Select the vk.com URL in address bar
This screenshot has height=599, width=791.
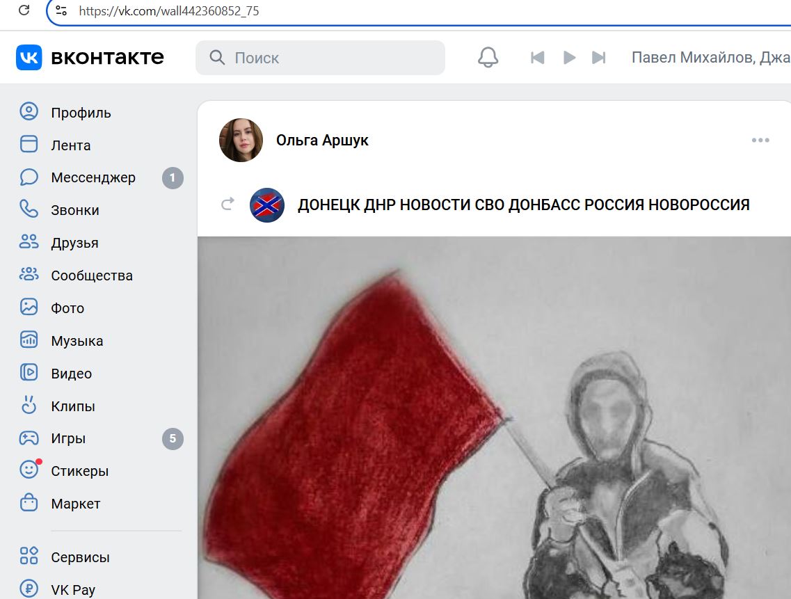(169, 11)
